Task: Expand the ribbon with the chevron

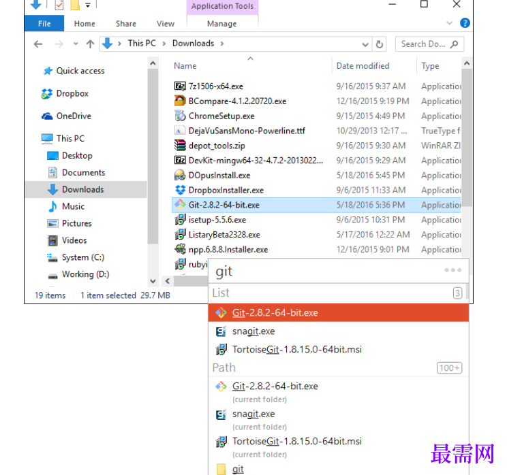Action: [449, 23]
